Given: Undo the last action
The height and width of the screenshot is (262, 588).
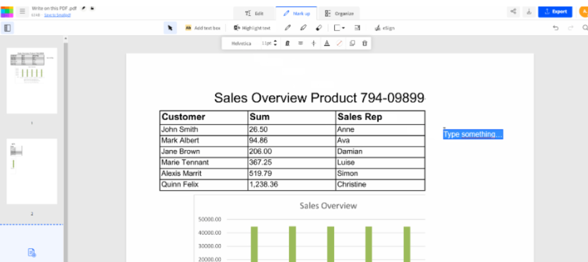Looking at the screenshot, I should point(556,28).
